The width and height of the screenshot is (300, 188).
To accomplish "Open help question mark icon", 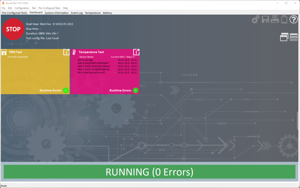I will tap(294, 19).
